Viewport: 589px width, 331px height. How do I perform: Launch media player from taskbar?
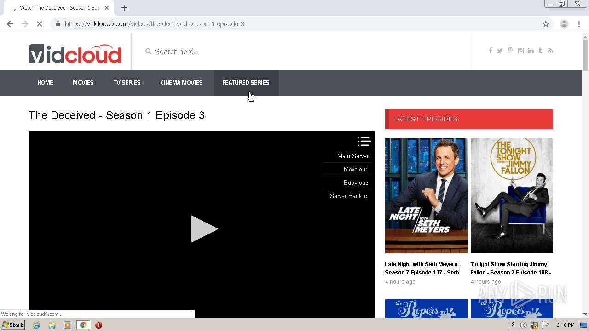click(68, 325)
